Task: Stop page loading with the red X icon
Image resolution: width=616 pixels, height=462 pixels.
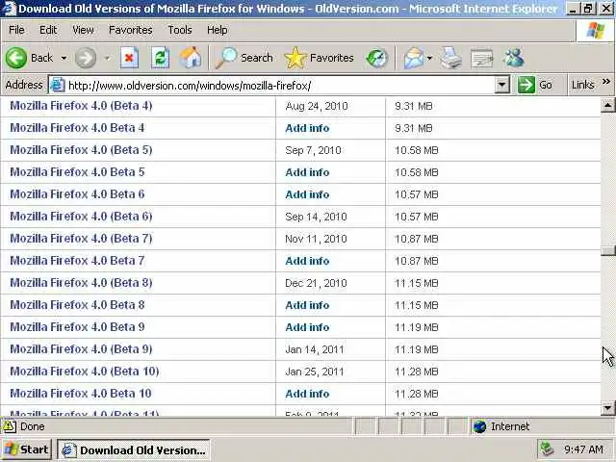Action: pyautogui.click(x=129, y=58)
